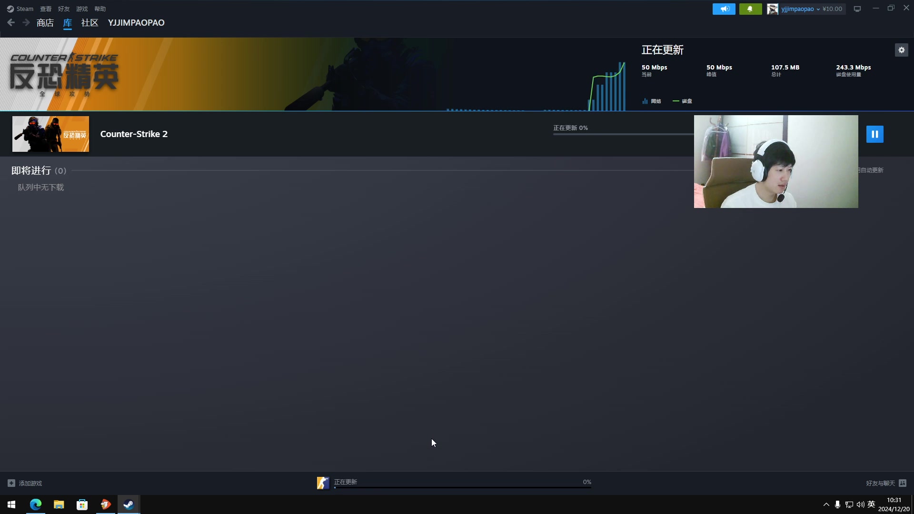Screen dimensions: 914x514
Task: Open the 查看 menu
Action: point(46,9)
